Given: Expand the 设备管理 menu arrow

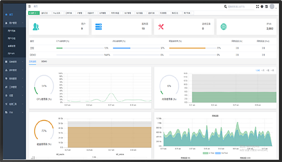Looking at the screenshot, I should point(23,62).
